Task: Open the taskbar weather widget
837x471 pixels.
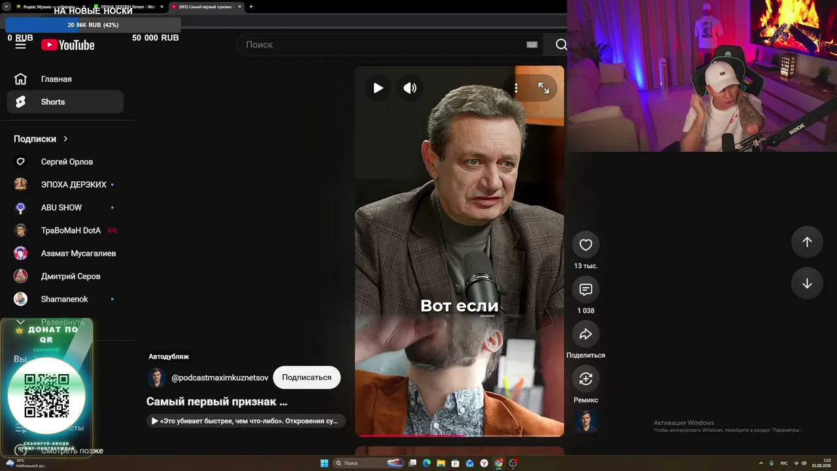Action: [x=25, y=463]
